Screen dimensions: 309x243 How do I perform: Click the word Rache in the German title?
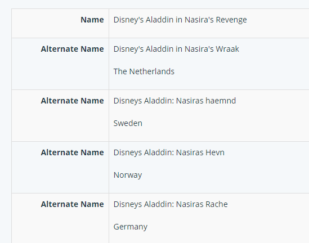216,204
